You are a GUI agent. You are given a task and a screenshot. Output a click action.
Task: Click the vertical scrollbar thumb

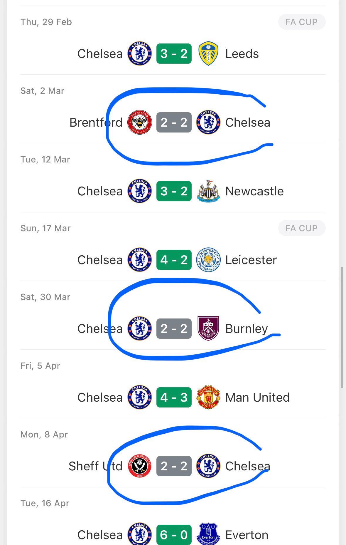click(342, 328)
